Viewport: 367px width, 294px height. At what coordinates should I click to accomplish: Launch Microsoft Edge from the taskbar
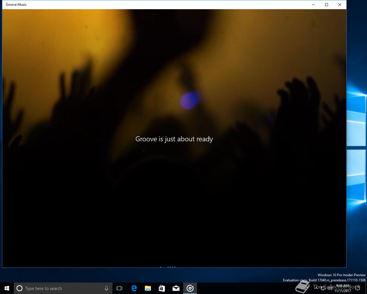pos(134,288)
